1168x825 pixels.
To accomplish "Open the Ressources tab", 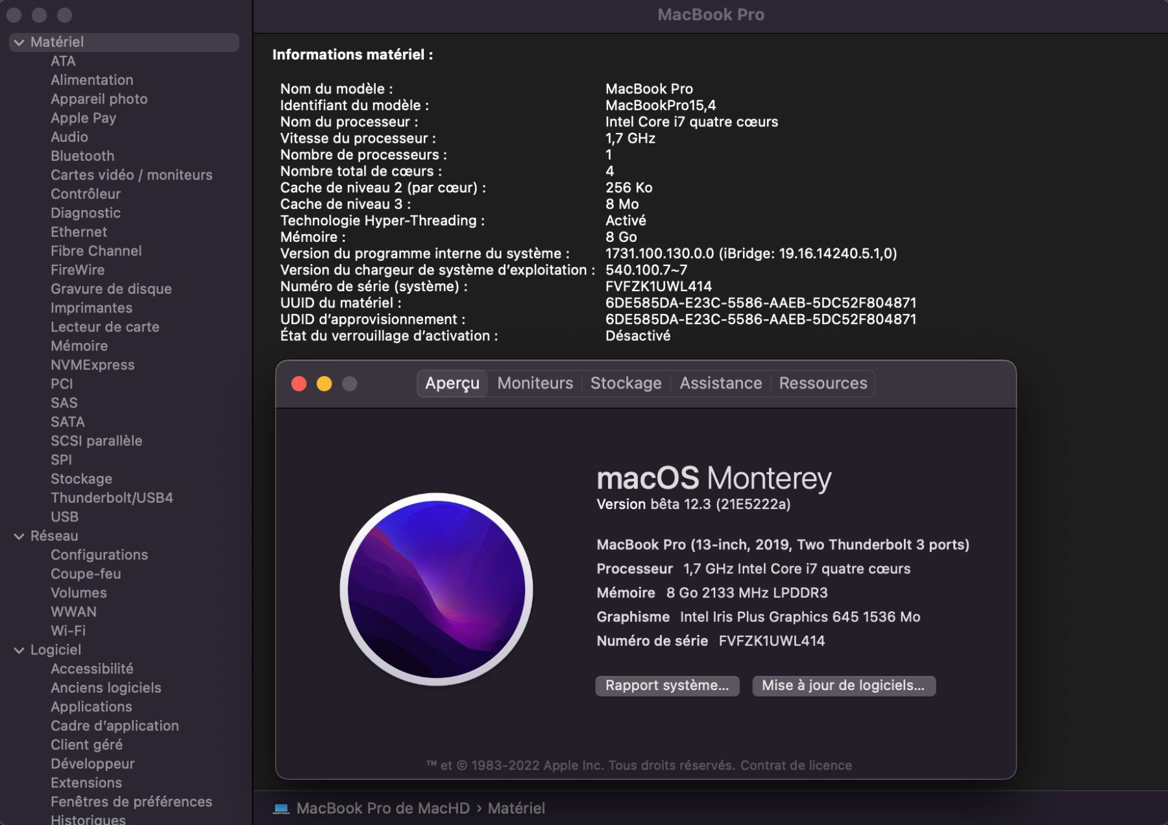I will pyautogui.click(x=823, y=383).
